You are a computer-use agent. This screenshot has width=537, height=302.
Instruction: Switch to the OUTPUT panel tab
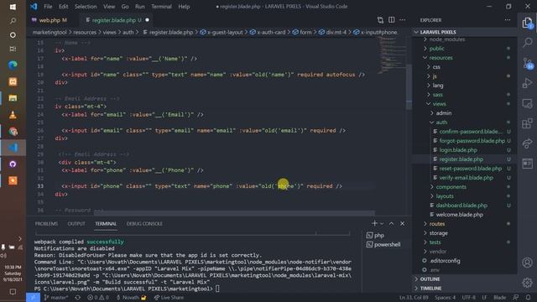coord(76,224)
